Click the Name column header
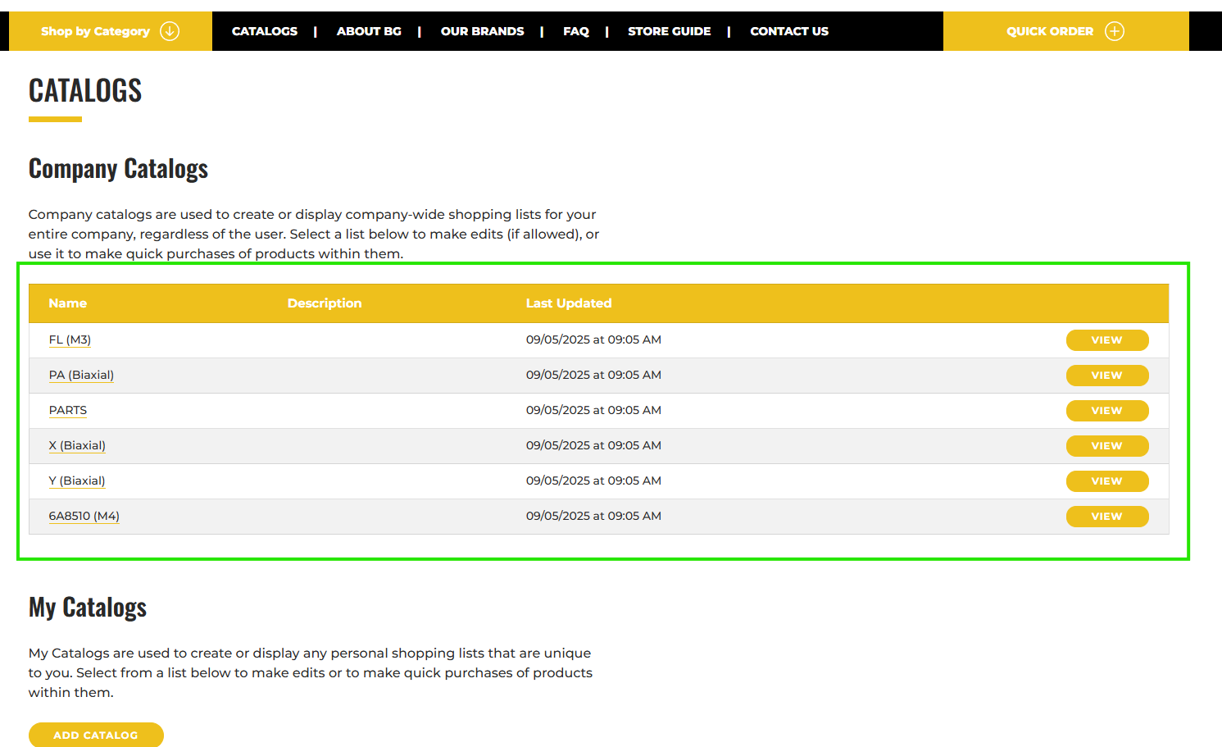This screenshot has width=1222, height=747. [x=68, y=303]
